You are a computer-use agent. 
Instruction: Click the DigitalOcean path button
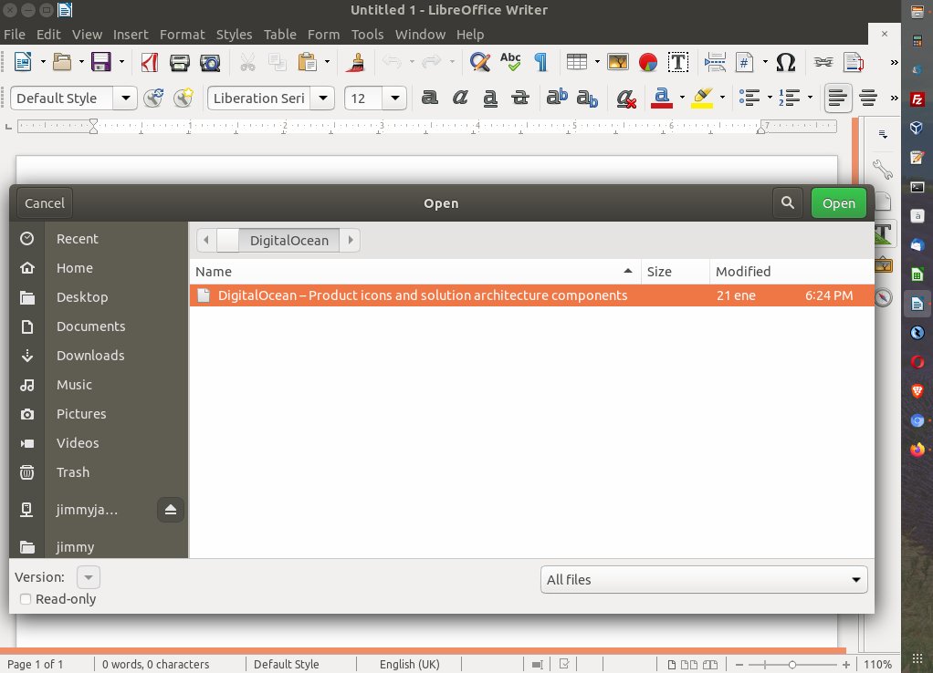[289, 240]
